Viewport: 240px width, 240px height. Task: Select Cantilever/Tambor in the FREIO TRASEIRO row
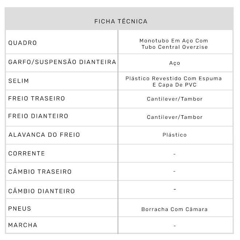coord(175,99)
